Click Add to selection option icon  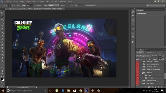point(12,5)
